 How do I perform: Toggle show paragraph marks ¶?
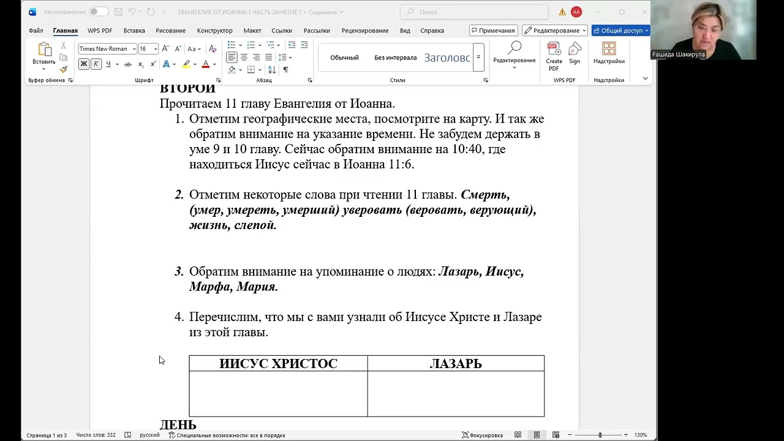(x=285, y=70)
